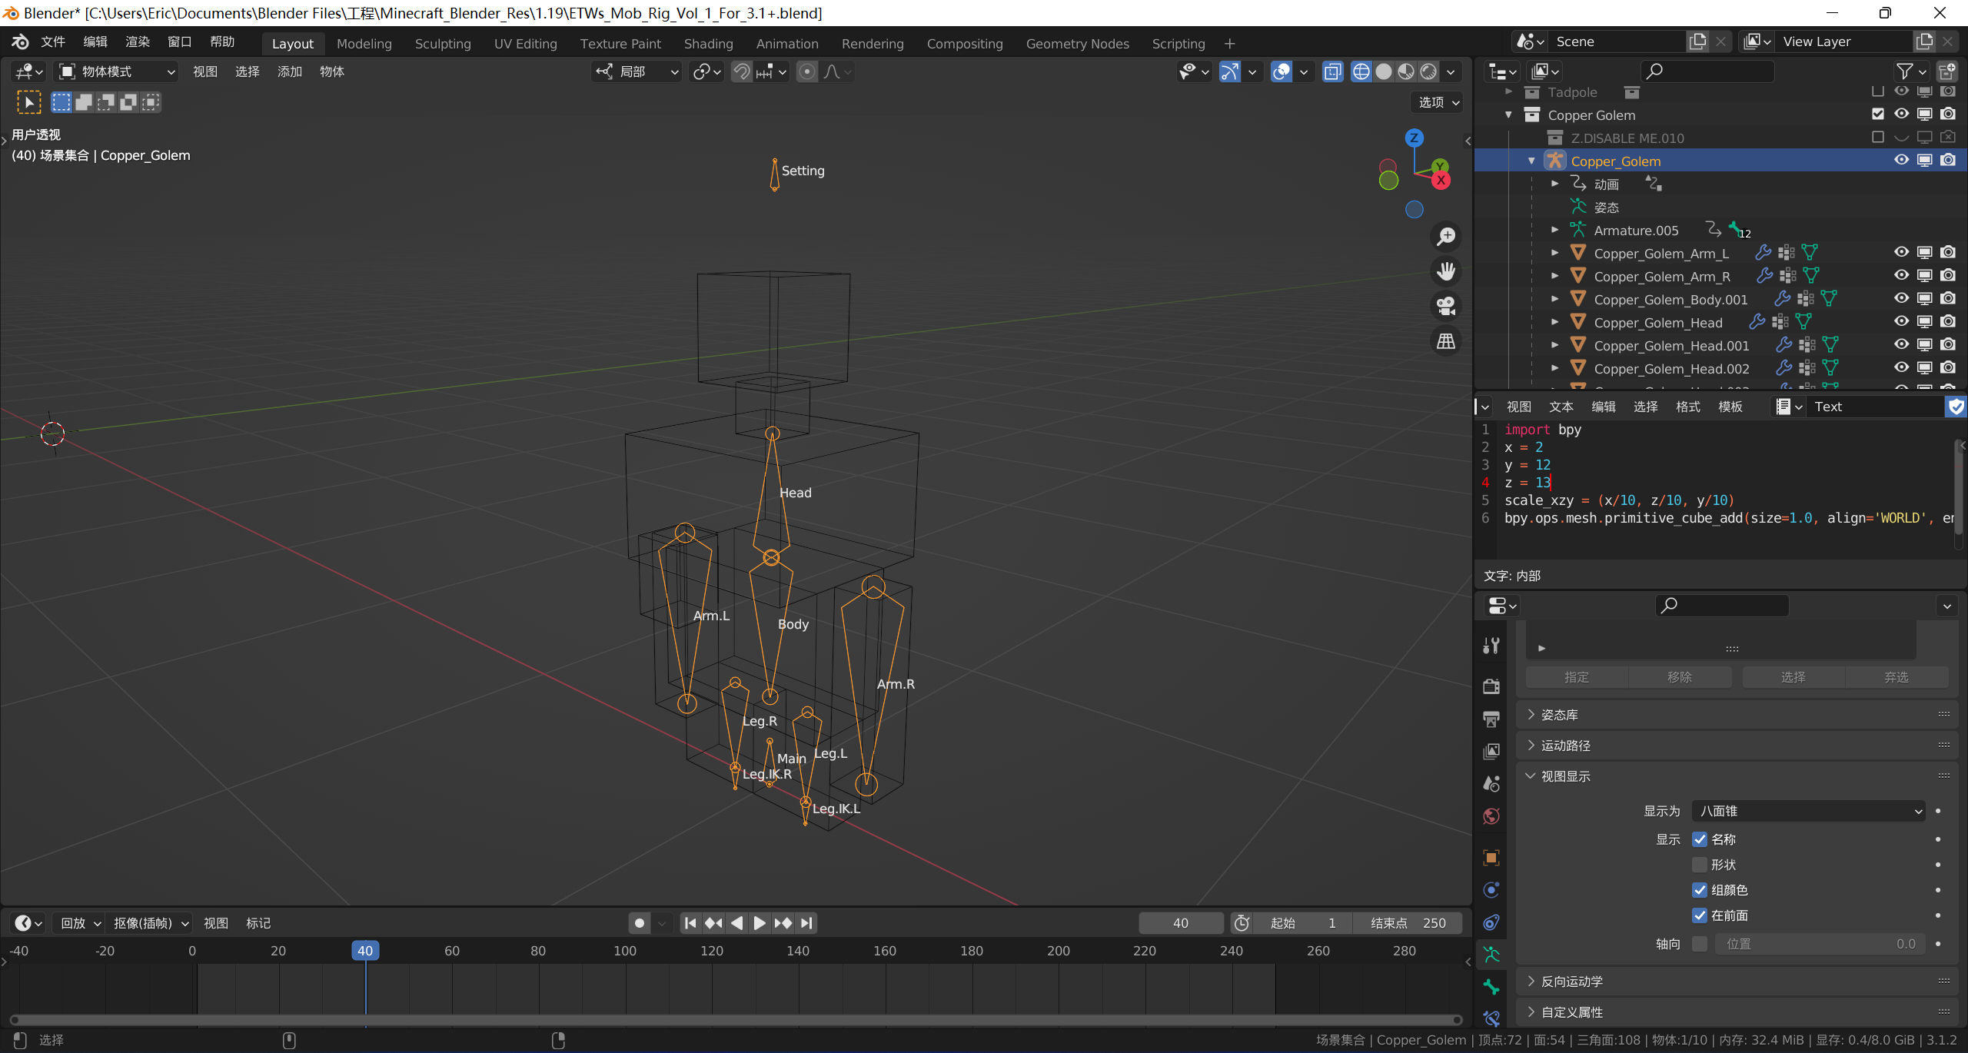1968x1053 pixels.
Task: Uncheck the 名称 display checkbox
Action: point(1700,839)
